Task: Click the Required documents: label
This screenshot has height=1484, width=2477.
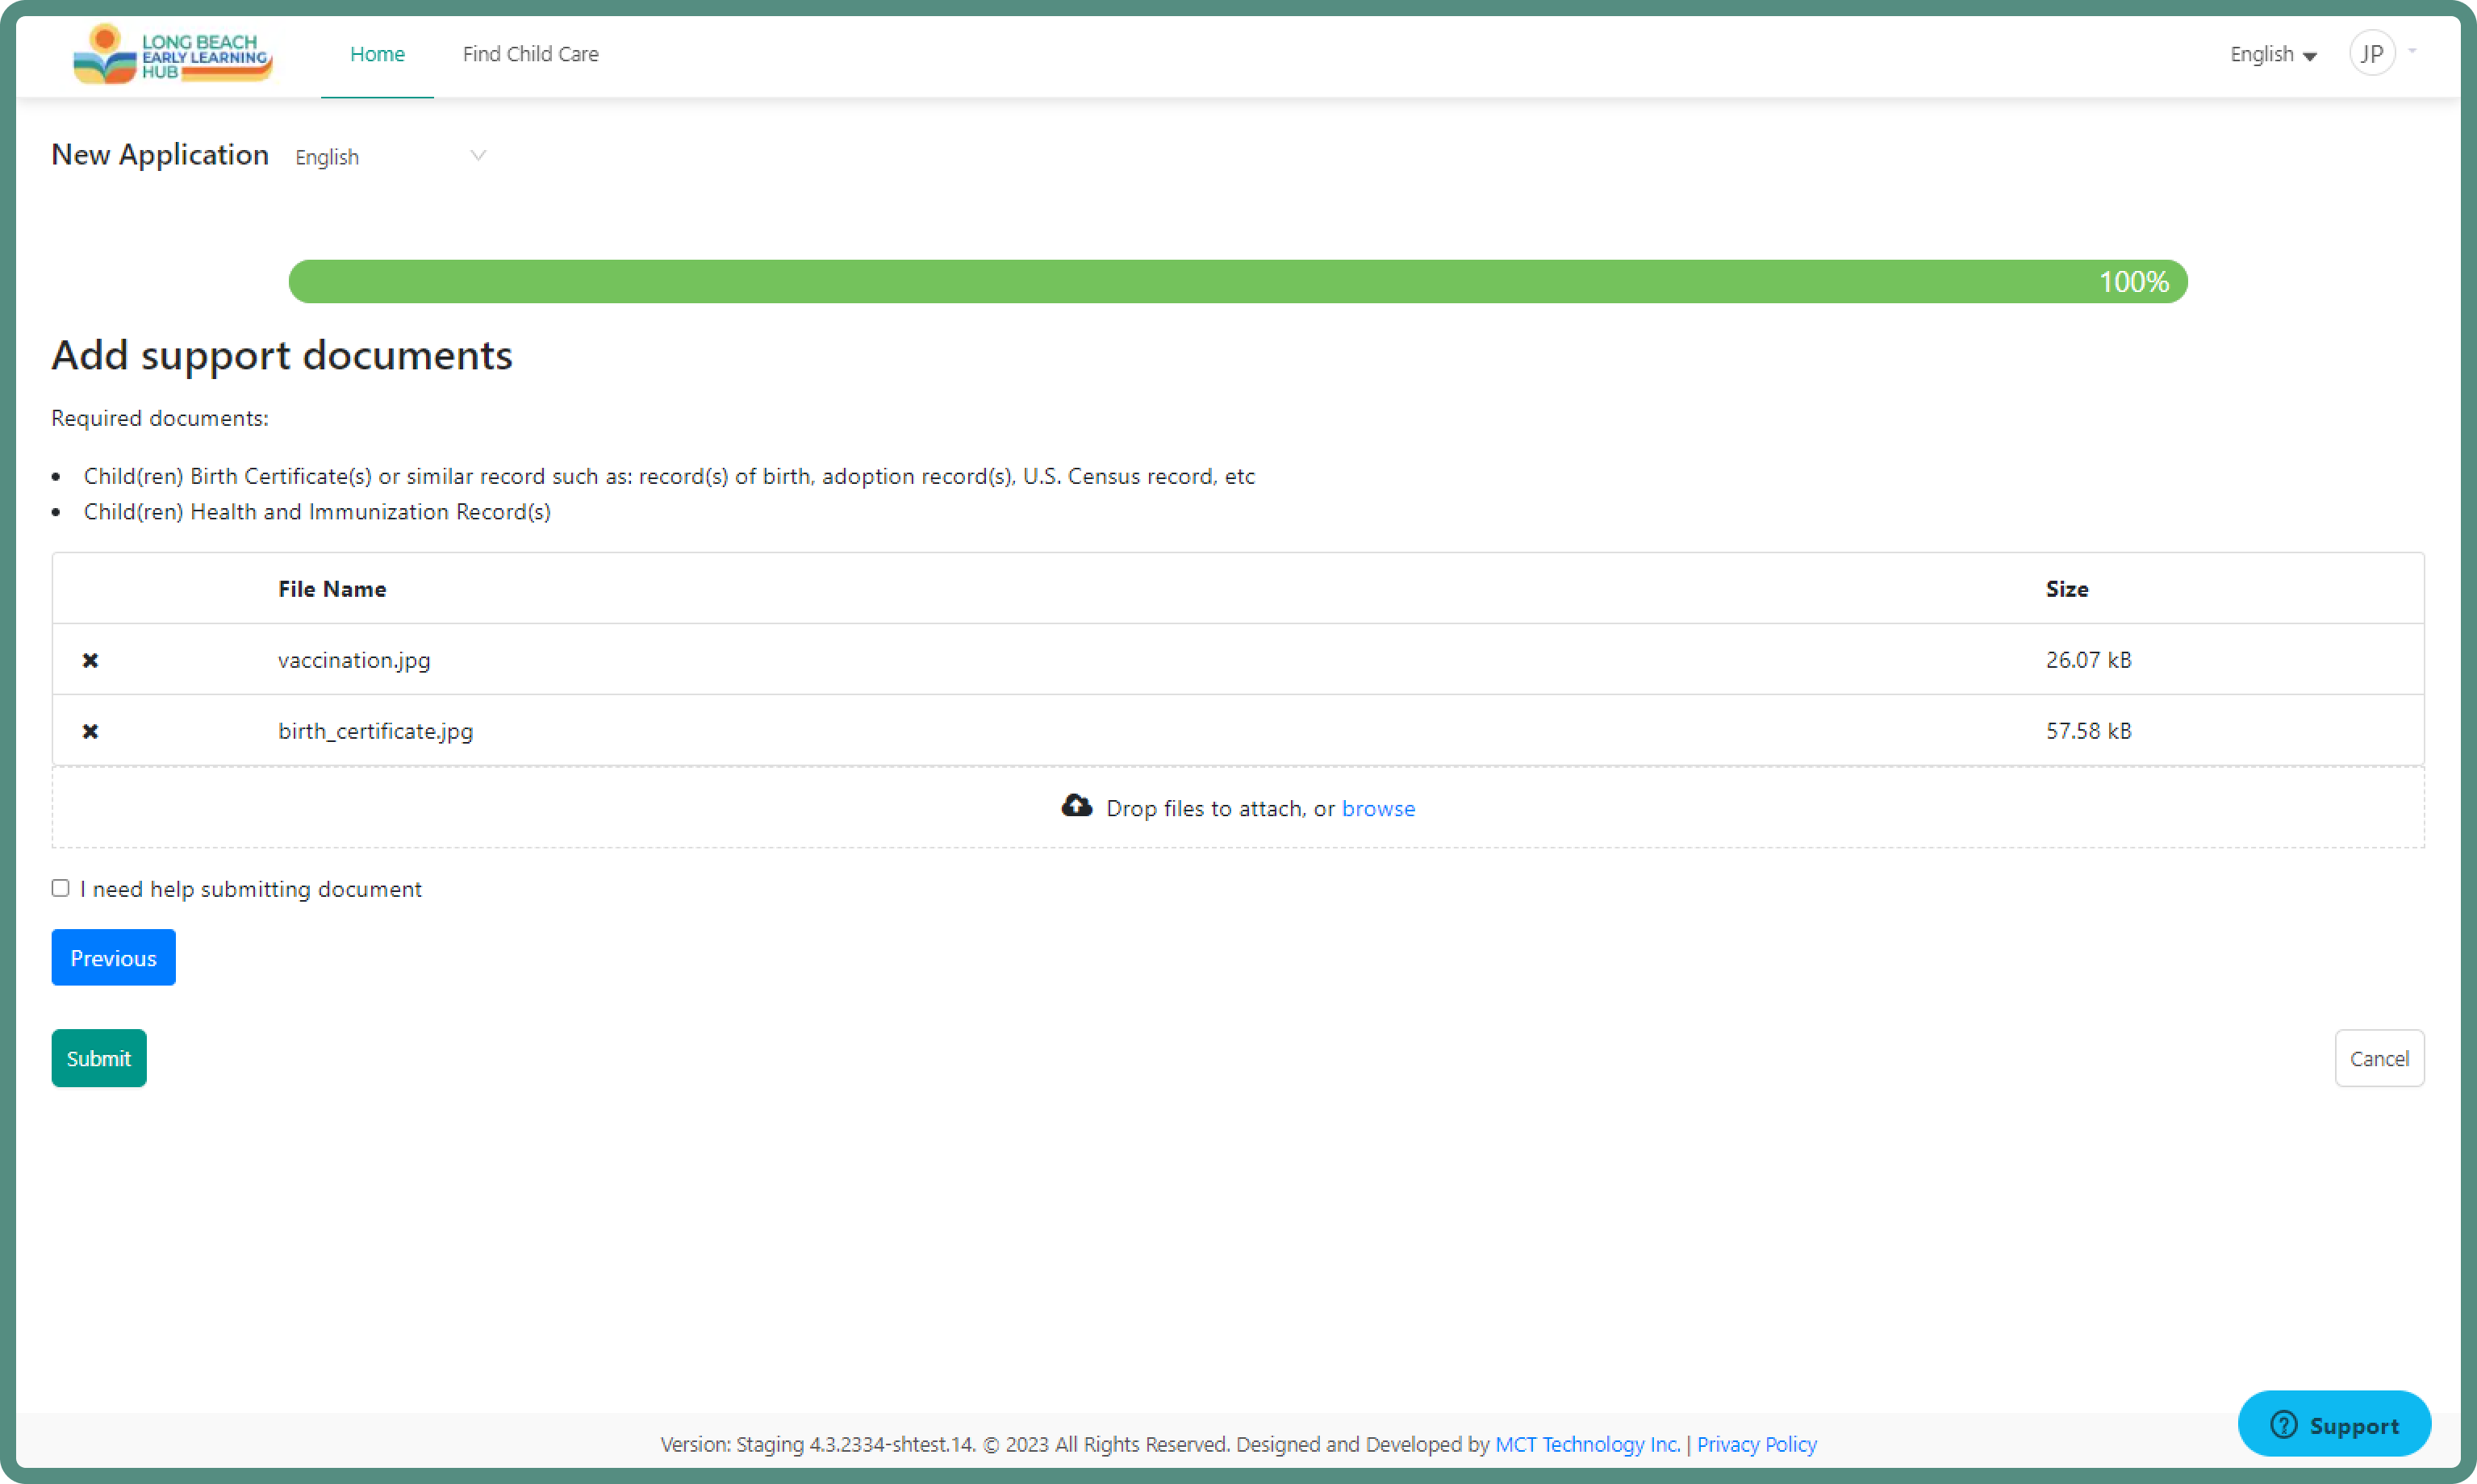Action: point(160,418)
